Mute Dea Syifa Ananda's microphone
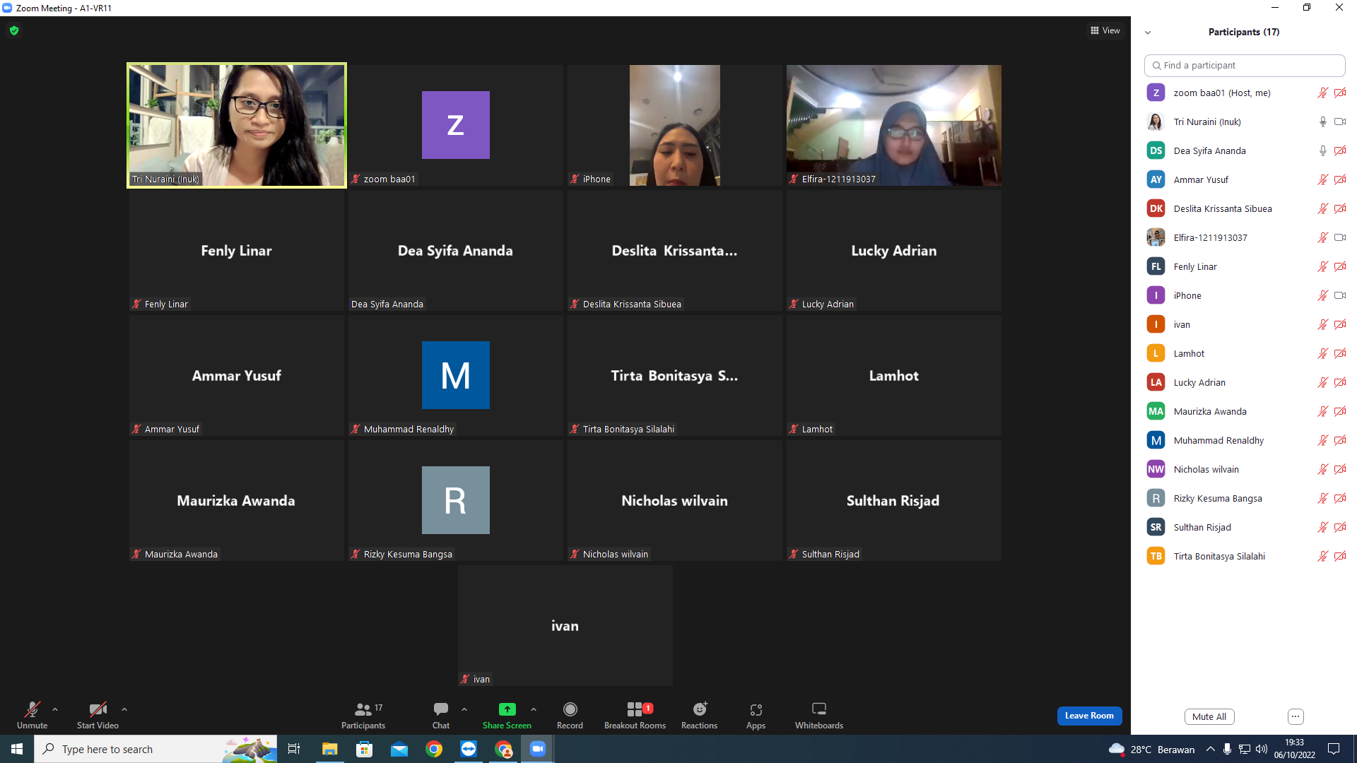The image size is (1357, 763). point(1322,150)
